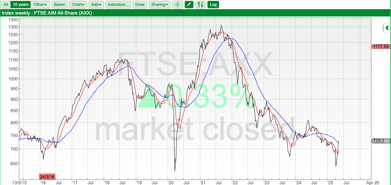
Task: Open the Indicators dialog
Action: pyautogui.click(x=118, y=4)
